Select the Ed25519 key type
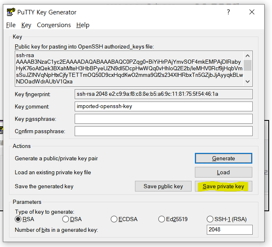The image size is (272, 247). pyautogui.click(x=173, y=219)
